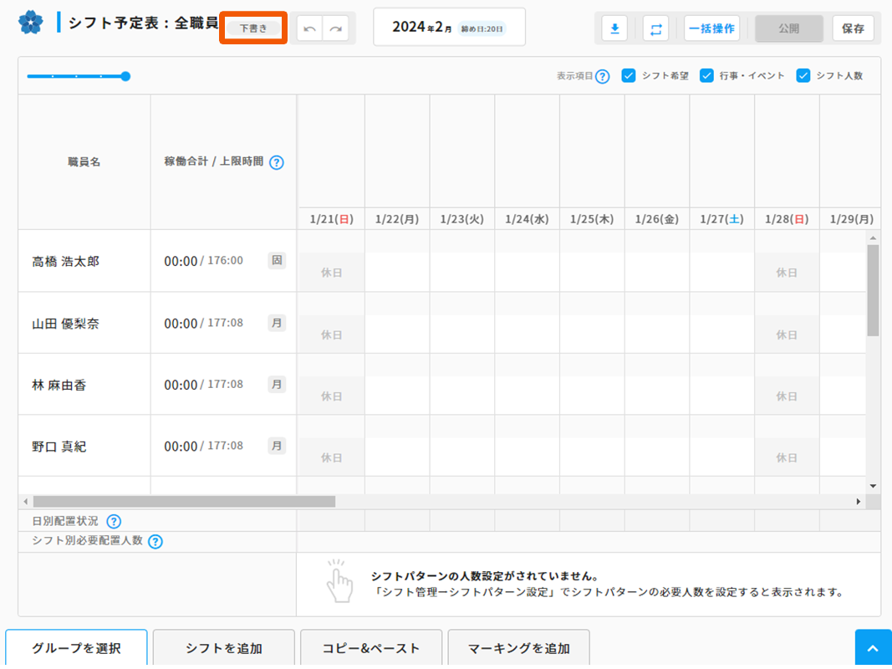The image size is (892, 669).
Task: Click help icon next to 表示項目
Action: (x=602, y=76)
